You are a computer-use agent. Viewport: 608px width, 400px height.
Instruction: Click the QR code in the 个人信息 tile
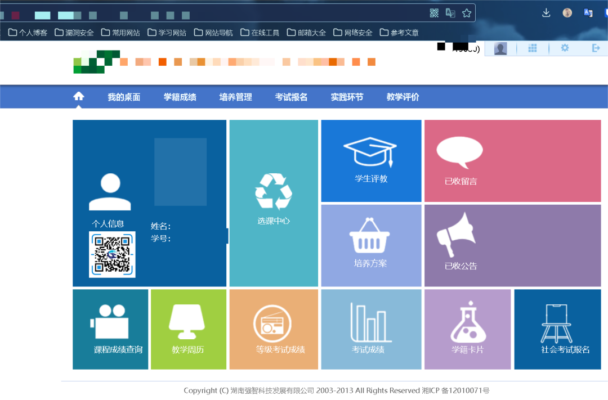tap(111, 255)
